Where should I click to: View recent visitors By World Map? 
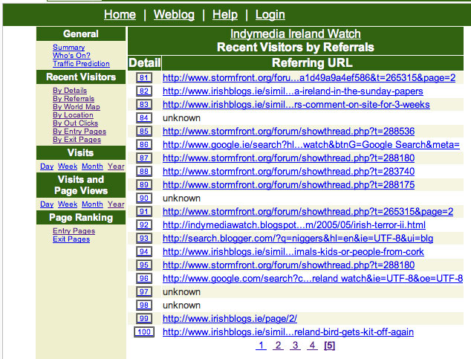tap(76, 107)
